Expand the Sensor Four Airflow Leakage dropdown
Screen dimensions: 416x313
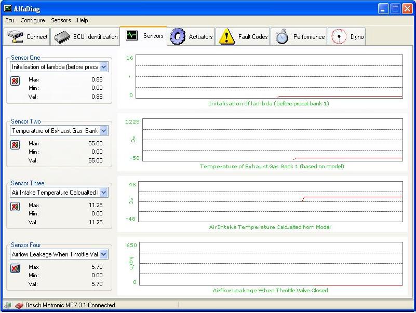pyautogui.click(x=104, y=254)
